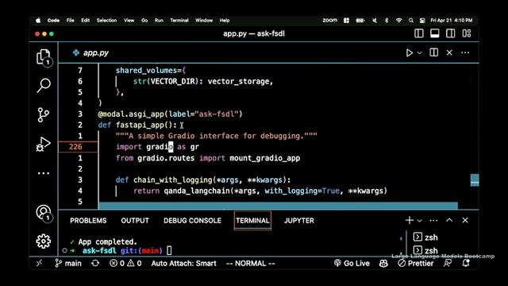Open Control Center in menu bar

pyautogui.click(x=422, y=21)
